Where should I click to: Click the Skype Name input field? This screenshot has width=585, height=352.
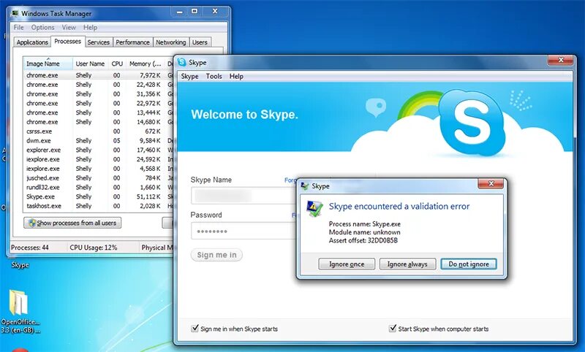click(244, 196)
